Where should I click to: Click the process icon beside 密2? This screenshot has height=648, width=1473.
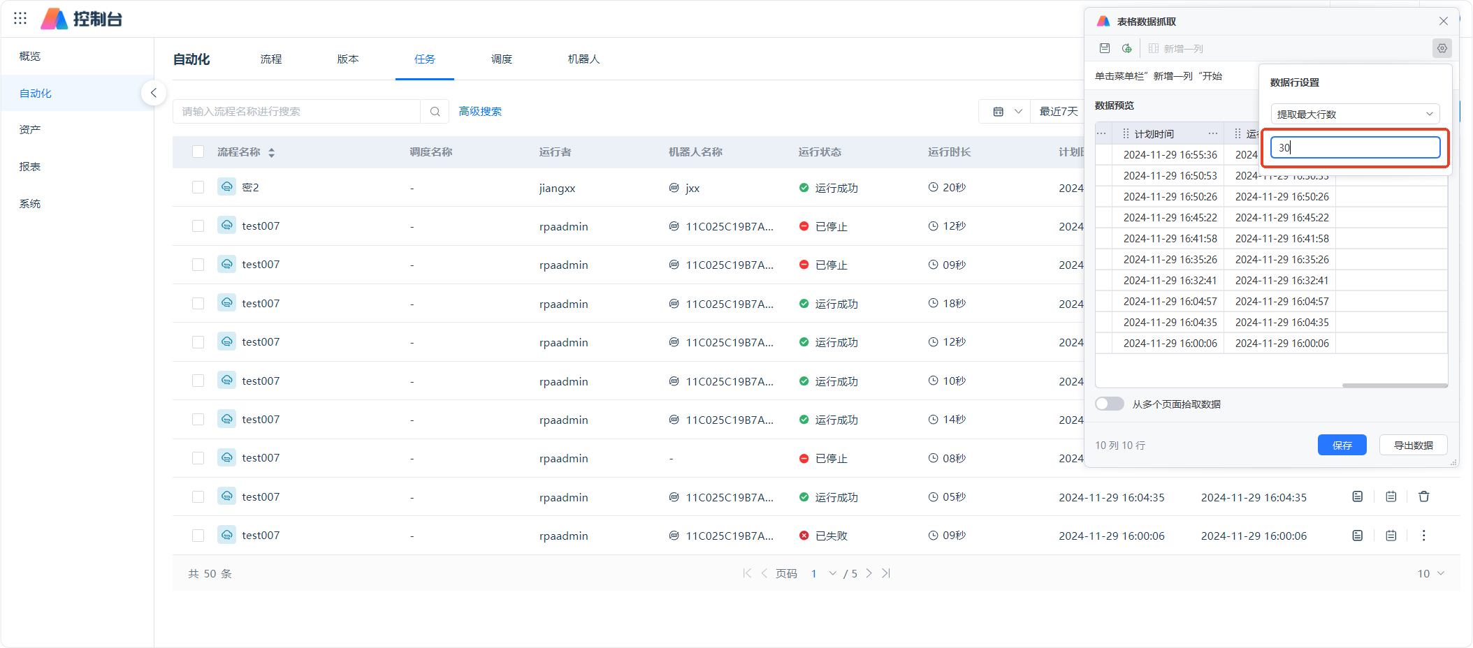[226, 186]
